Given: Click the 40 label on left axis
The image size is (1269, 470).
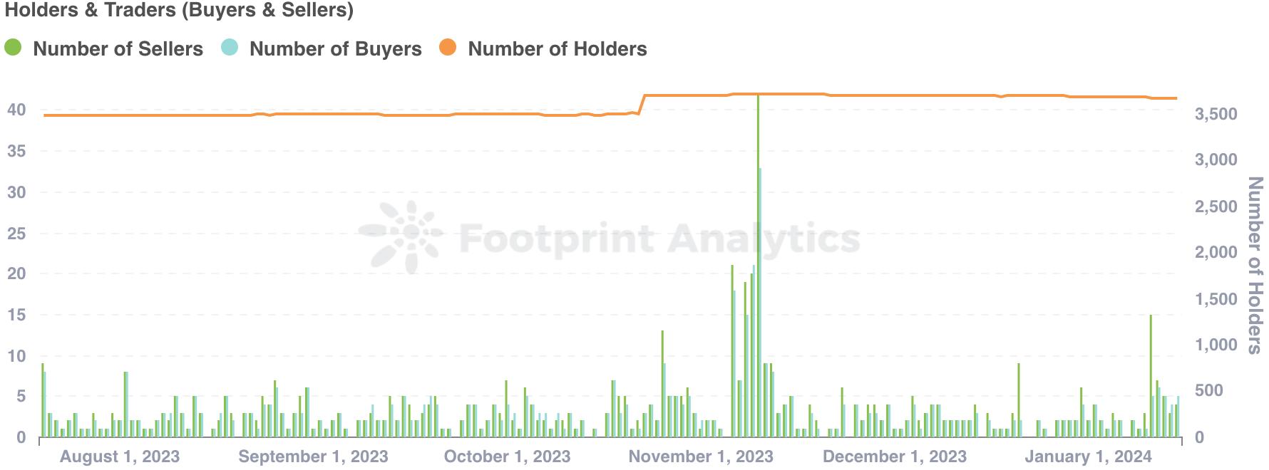Looking at the screenshot, I should 16,110.
